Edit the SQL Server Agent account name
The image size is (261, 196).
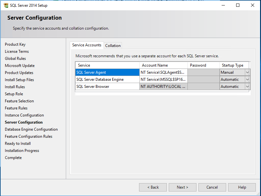click(x=164, y=72)
